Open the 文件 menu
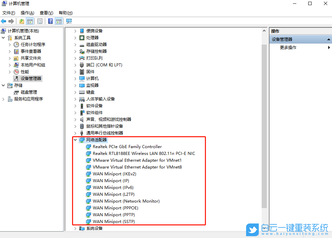Image resolution: width=332 pixels, height=238 pixels. pos(8,13)
